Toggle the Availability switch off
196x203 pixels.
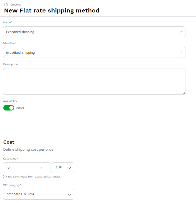(x=9, y=108)
